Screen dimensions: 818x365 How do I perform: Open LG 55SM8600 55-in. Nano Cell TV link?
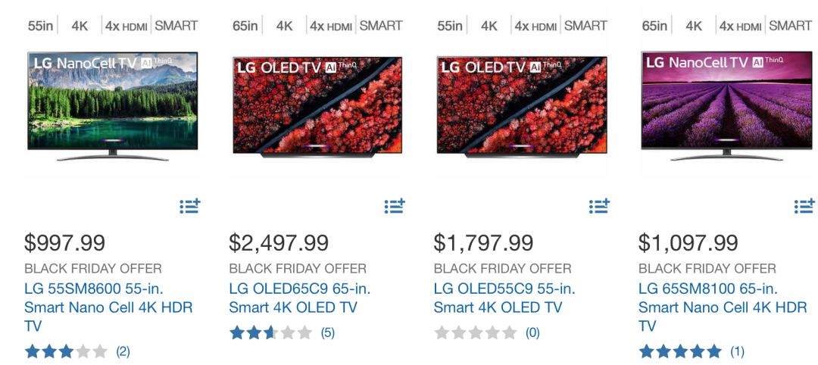click(108, 307)
